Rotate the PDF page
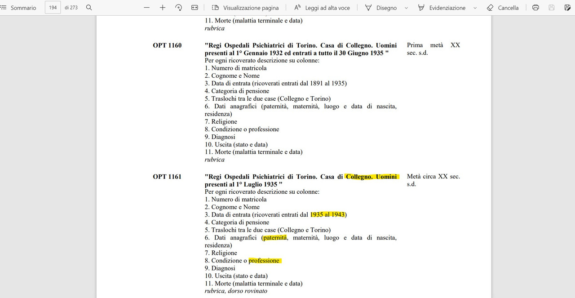The height and width of the screenshot is (298, 575). (178, 8)
